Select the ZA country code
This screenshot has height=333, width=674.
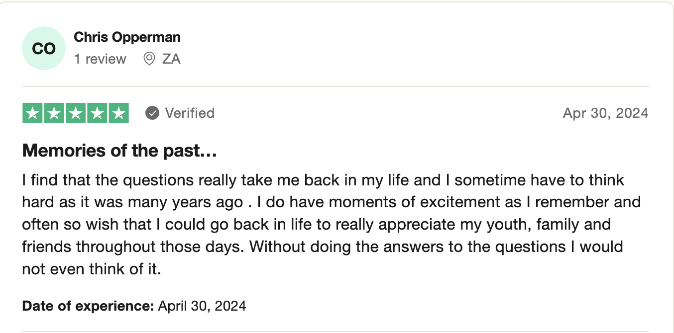(x=171, y=59)
